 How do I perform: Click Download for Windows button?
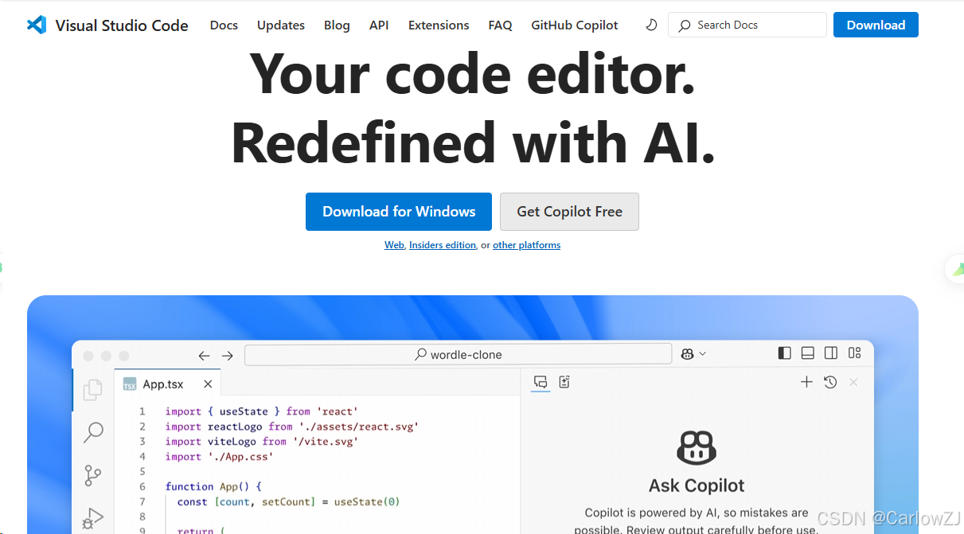399,212
